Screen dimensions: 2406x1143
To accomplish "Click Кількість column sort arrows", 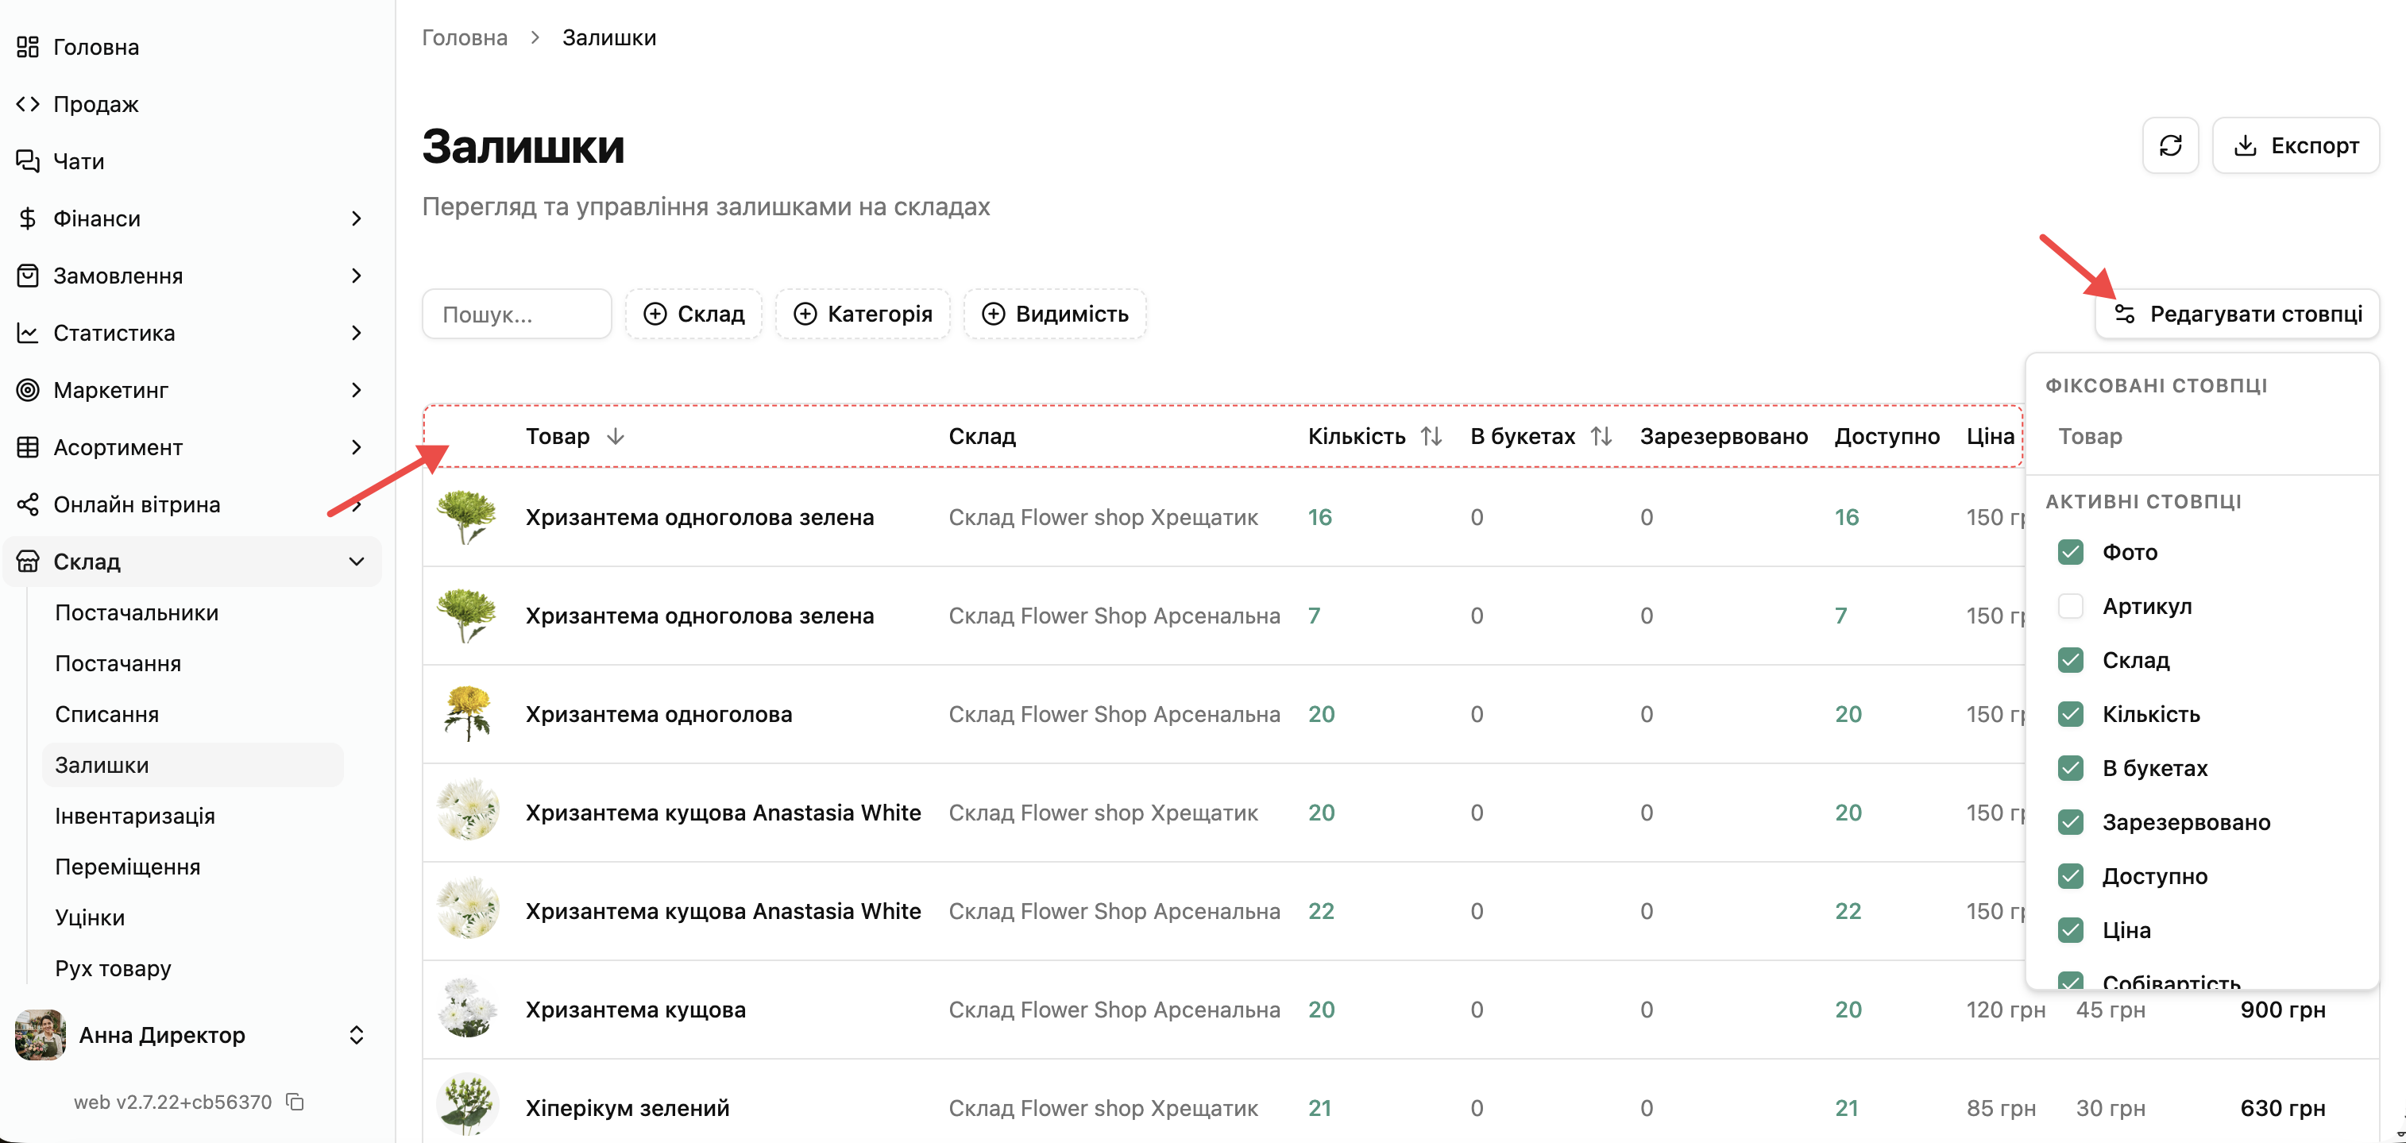I will [x=1431, y=436].
